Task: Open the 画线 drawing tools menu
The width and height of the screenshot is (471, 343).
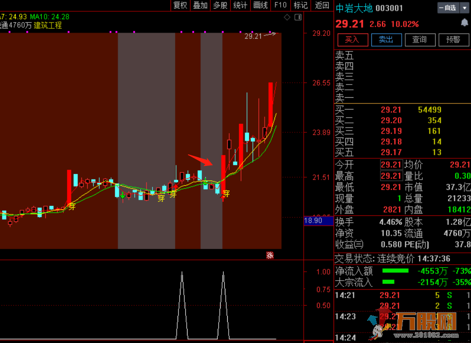Action: [x=260, y=5]
